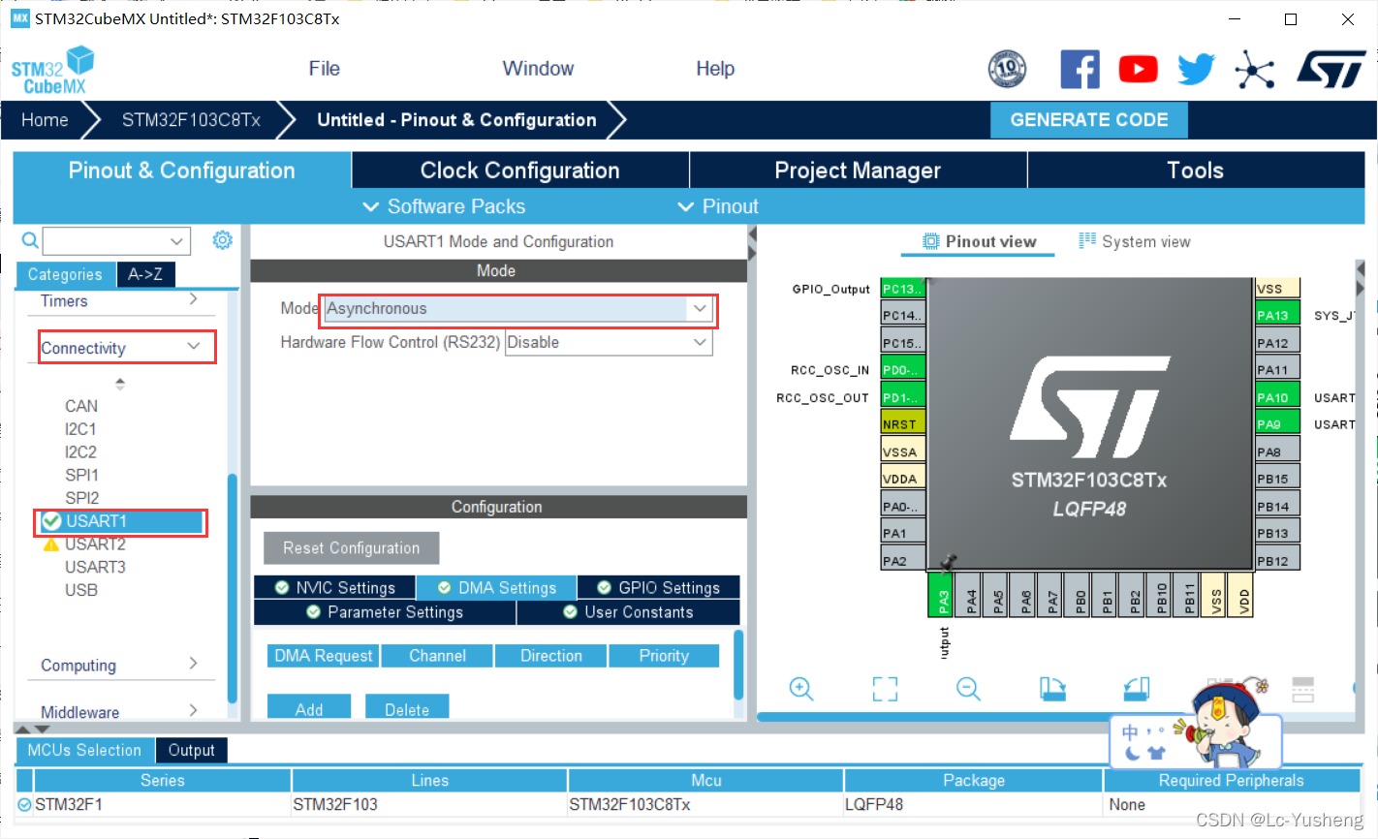Select the zoom out magnifier icon
The height and width of the screenshot is (839, 1378).
tap(966, 689)
